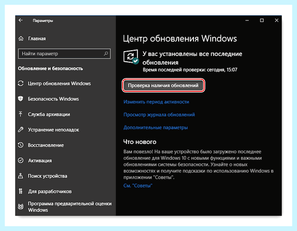Minimize the Параметры window

[x=247, y=21]
